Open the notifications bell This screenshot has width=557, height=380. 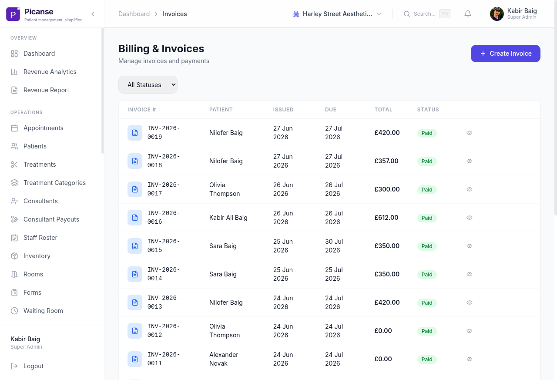point(468,14)
